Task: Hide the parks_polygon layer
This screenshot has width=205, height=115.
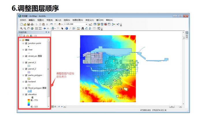Action: click(x=26, y=75)
